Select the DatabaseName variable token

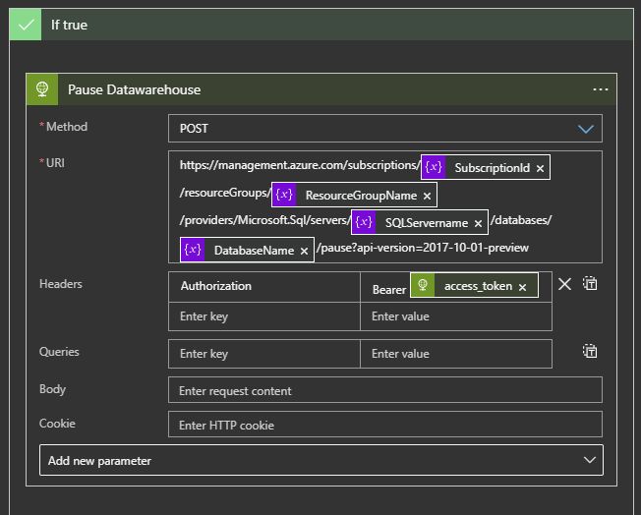pos(248,250)
